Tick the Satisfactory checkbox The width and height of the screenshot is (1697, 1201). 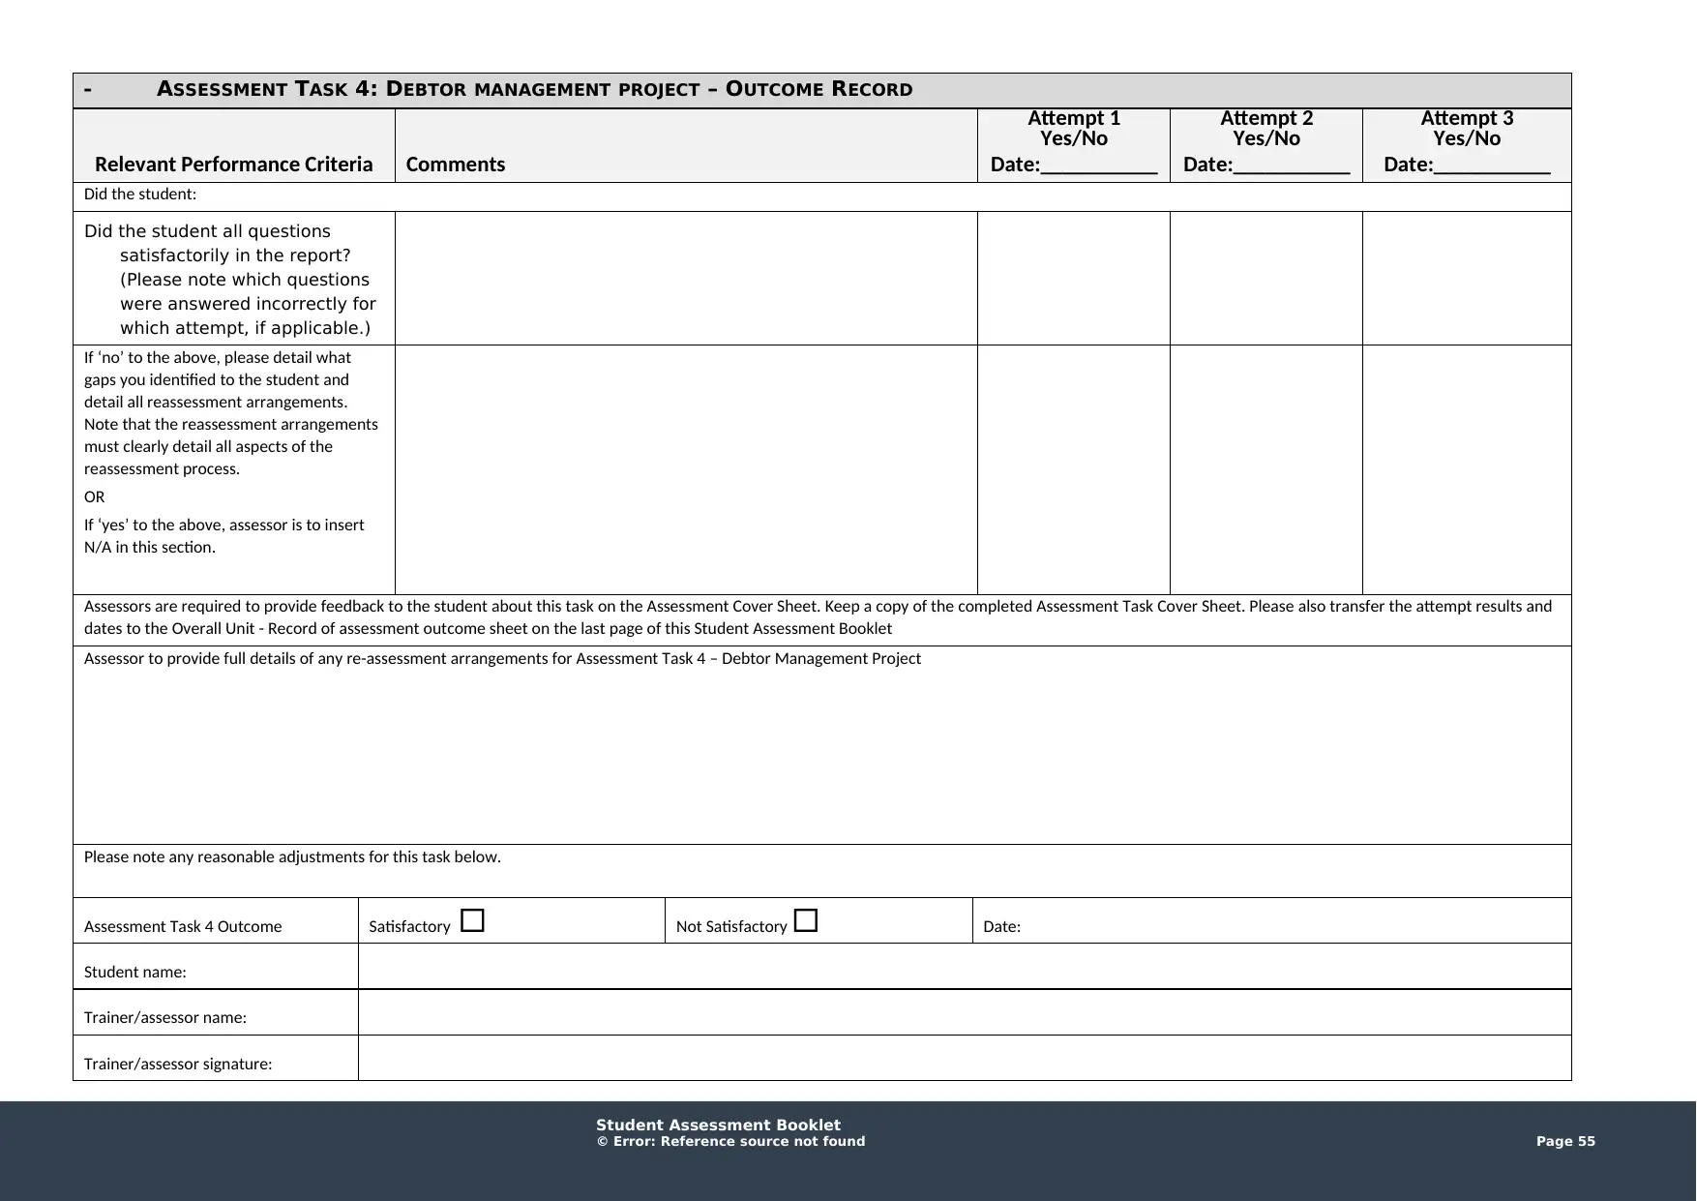coord(472,920)
